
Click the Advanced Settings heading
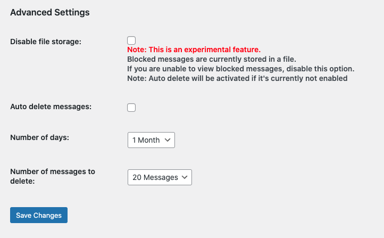coord(50,12)
